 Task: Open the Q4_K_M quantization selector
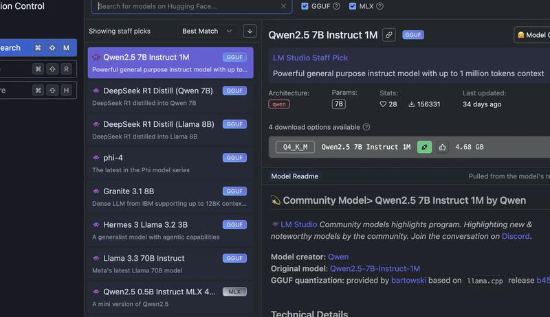pyautogui.click(x=295, y=147)
